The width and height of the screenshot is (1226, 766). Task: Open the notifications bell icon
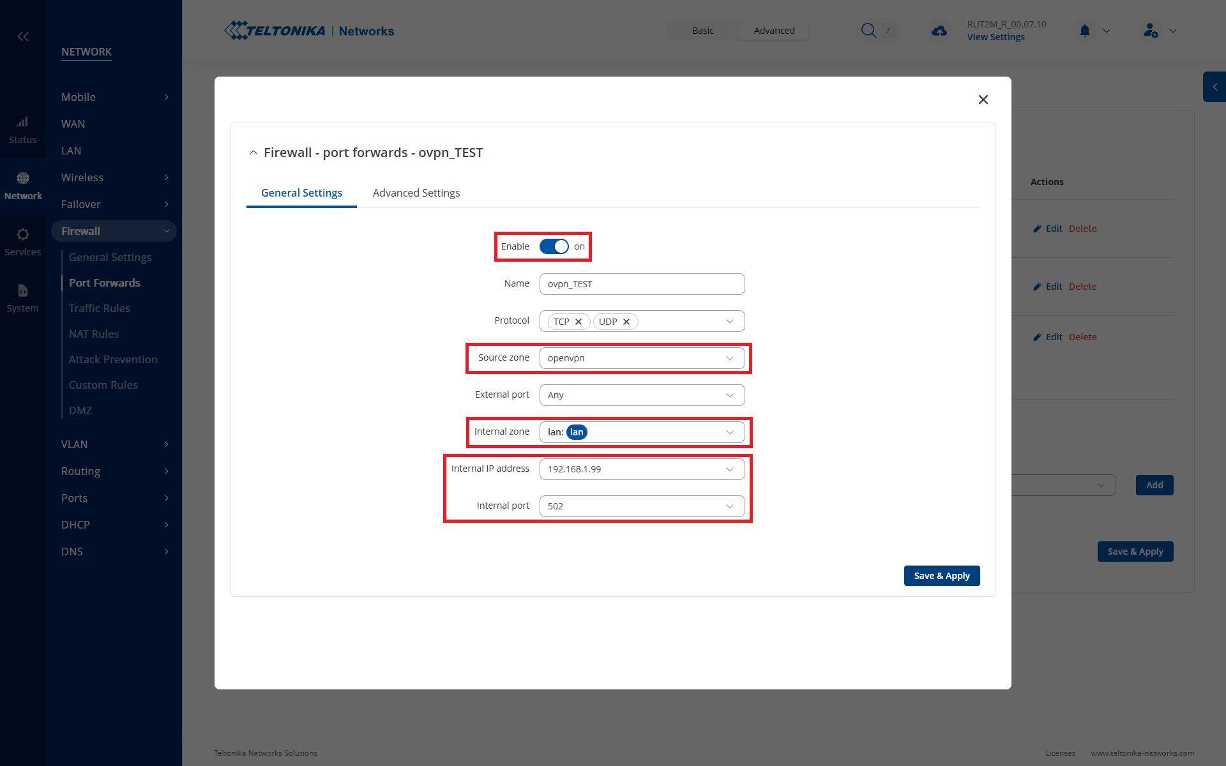(x=1084, y=31)
